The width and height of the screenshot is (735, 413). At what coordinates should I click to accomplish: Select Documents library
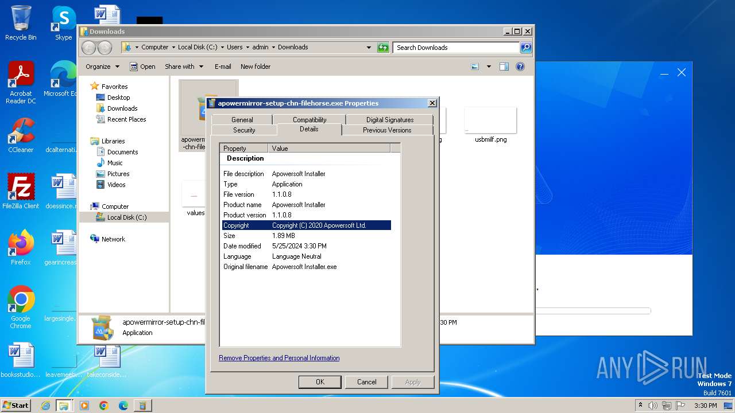(x=122, y=152)
